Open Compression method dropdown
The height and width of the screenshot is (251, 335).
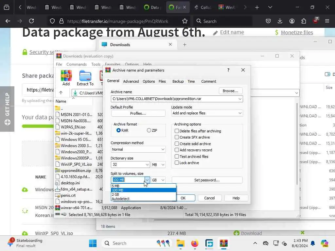pyautogui.click(x=163, y=149)
